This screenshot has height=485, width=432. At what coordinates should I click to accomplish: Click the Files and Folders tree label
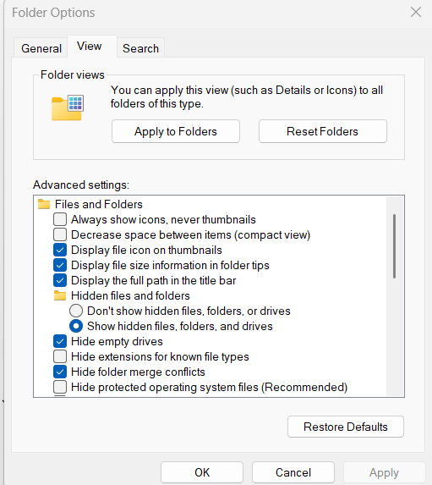click(99, 204)
